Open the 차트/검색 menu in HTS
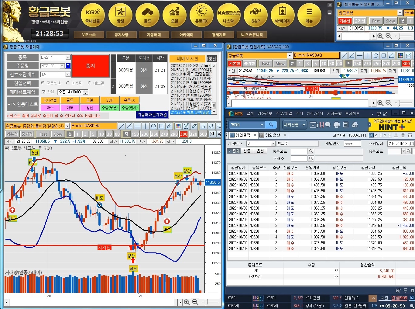415x309 pixels. (x=315, y=113)
